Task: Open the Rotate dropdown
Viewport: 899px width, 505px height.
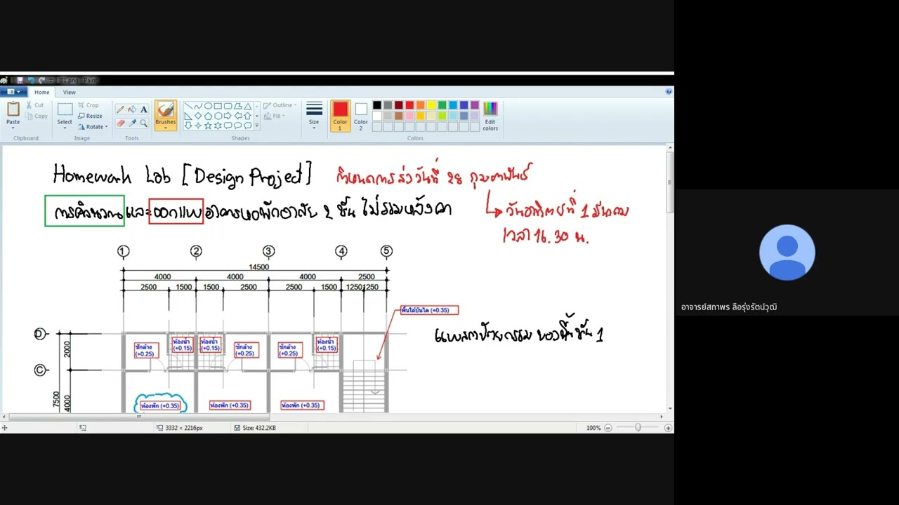Action: [x=93, y=127]
